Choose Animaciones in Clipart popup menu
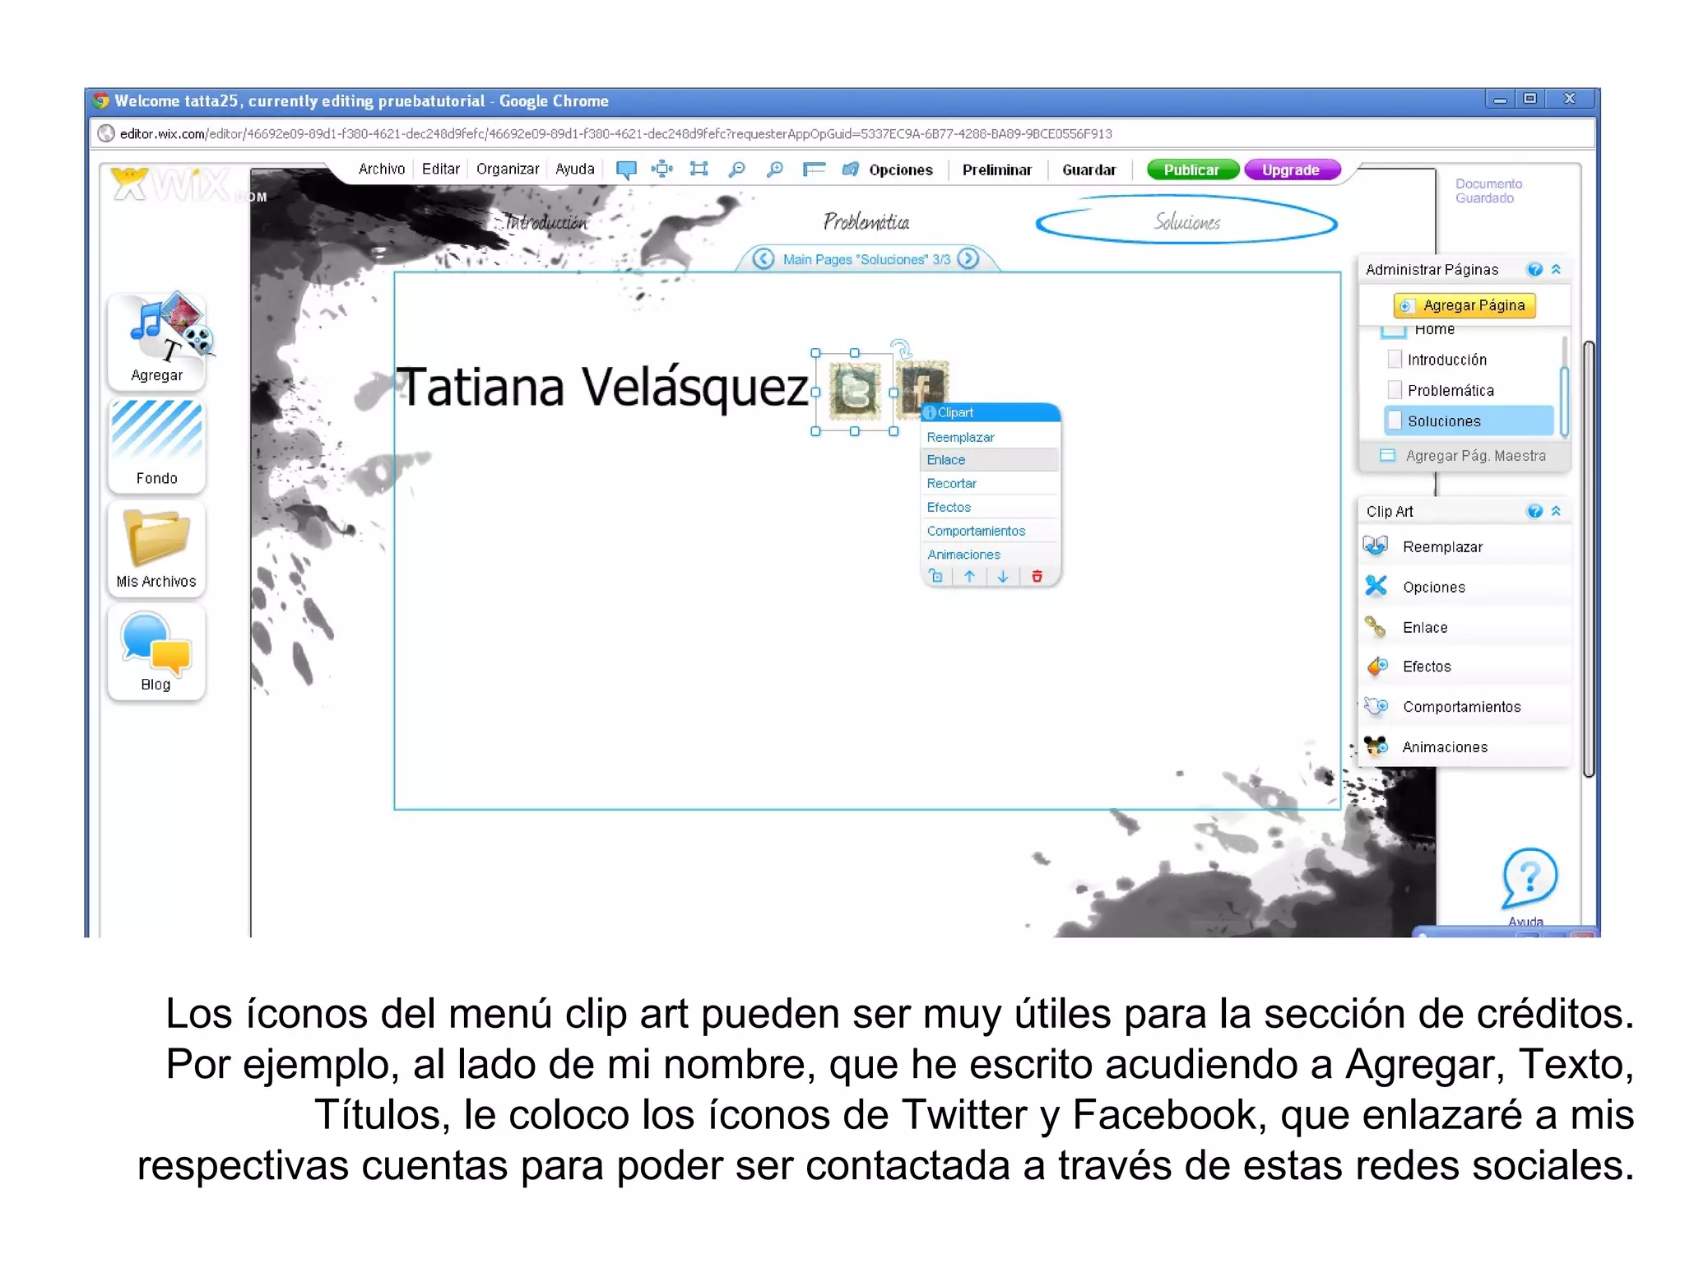The image size is (1685, 1264). tap(990, 555)
